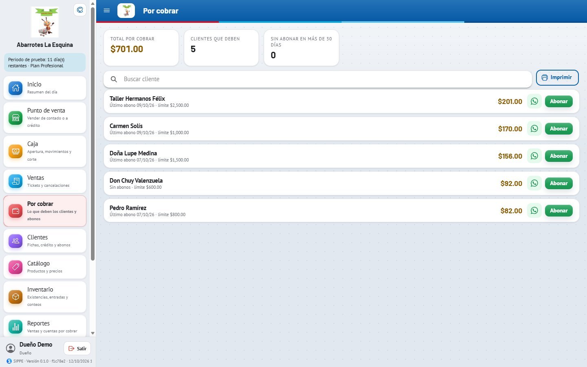Abonar to Pedro Ramírez account
The width and height of the screenshot is (587, 367).
(559, 211)
